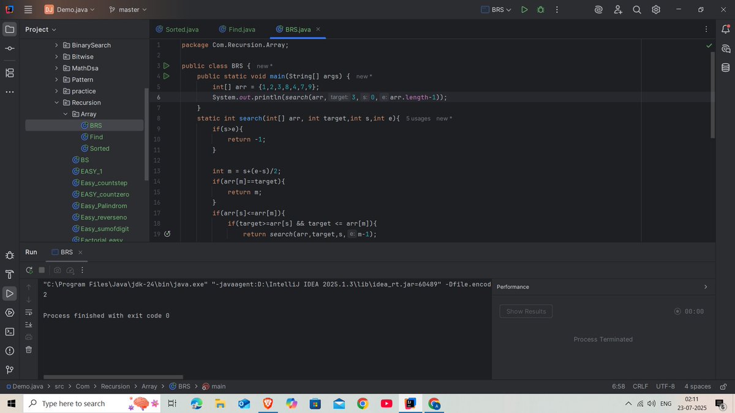This screenshot has width=735, height=413.
Task: Open the Project view dropdown
Action: [x=40, y=29]
